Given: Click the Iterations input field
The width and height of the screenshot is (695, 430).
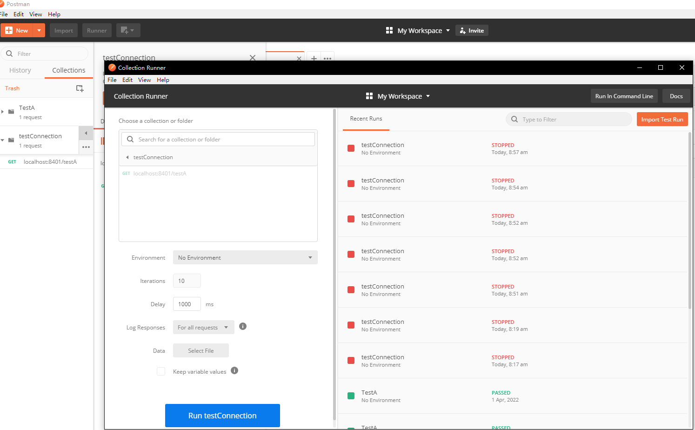Looking at the screenshot, I should tap(187, 281).
